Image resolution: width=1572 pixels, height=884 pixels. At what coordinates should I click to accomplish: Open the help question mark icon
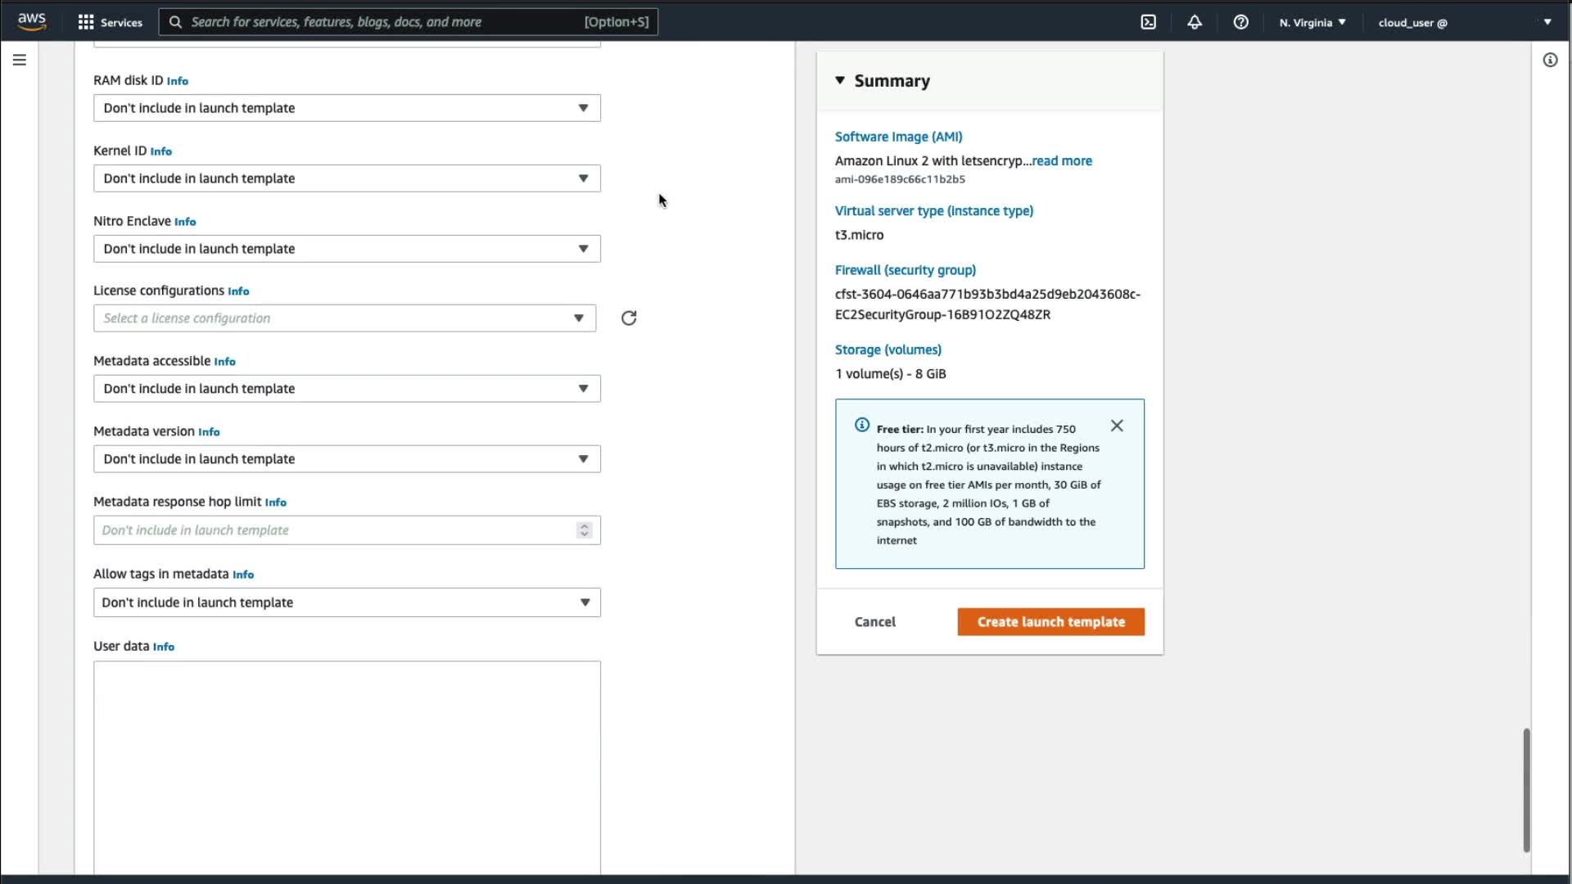(x=1240, y=22)
